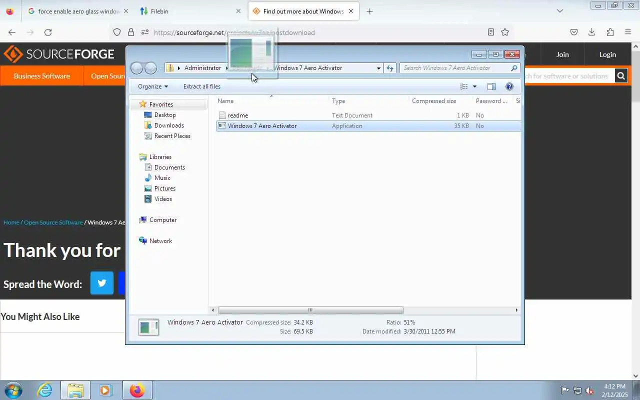Toggle the Explorer preview pane
This screenshot has width=640, height=400.
coord(491,86)
